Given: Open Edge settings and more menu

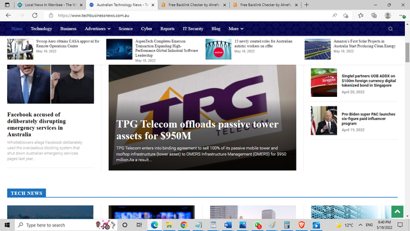Looking at the screenshot, I should [x=402, y=15].
